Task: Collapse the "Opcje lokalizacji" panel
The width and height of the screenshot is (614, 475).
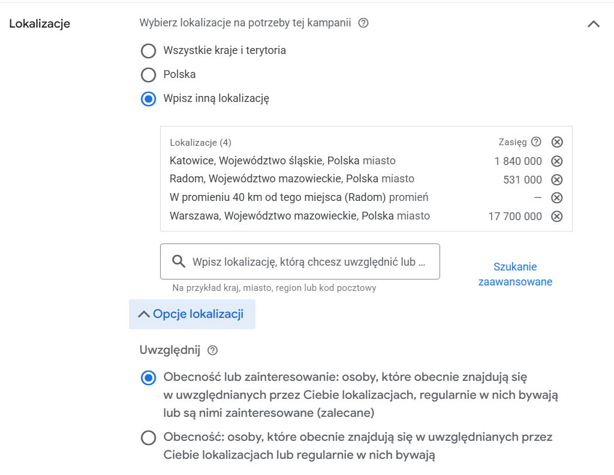Action: click(192, 314)
